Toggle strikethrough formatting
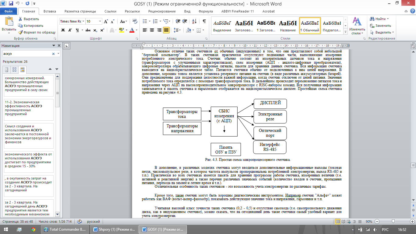Viewport: 416px width, 234px height. pyautogui.click(x=88, y=30)
